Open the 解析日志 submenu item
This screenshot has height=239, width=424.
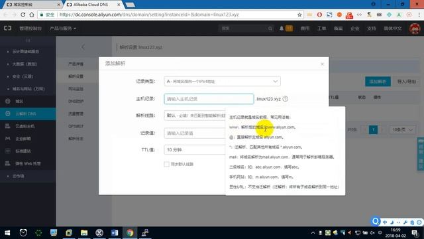click(x=76, y=139)
